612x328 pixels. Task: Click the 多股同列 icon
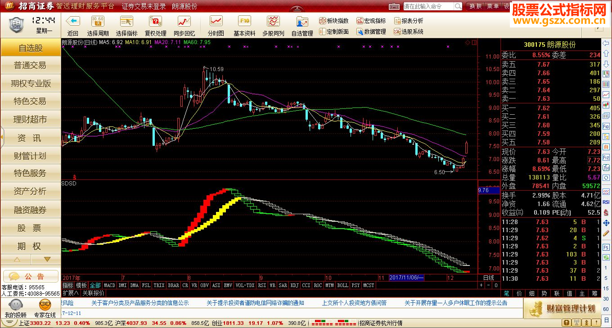tap(273, 21)
